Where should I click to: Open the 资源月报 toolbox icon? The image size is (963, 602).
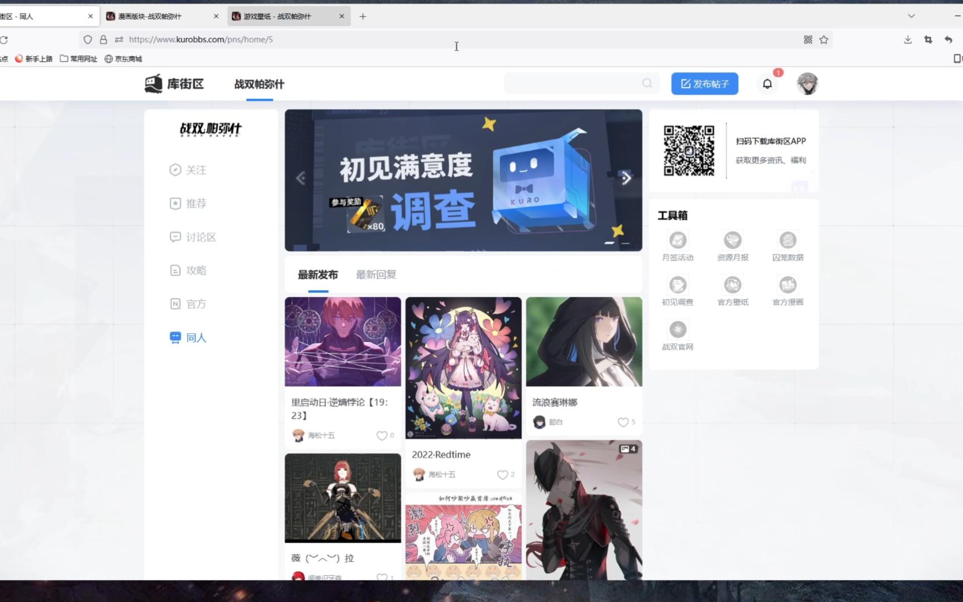click(732, 240)
